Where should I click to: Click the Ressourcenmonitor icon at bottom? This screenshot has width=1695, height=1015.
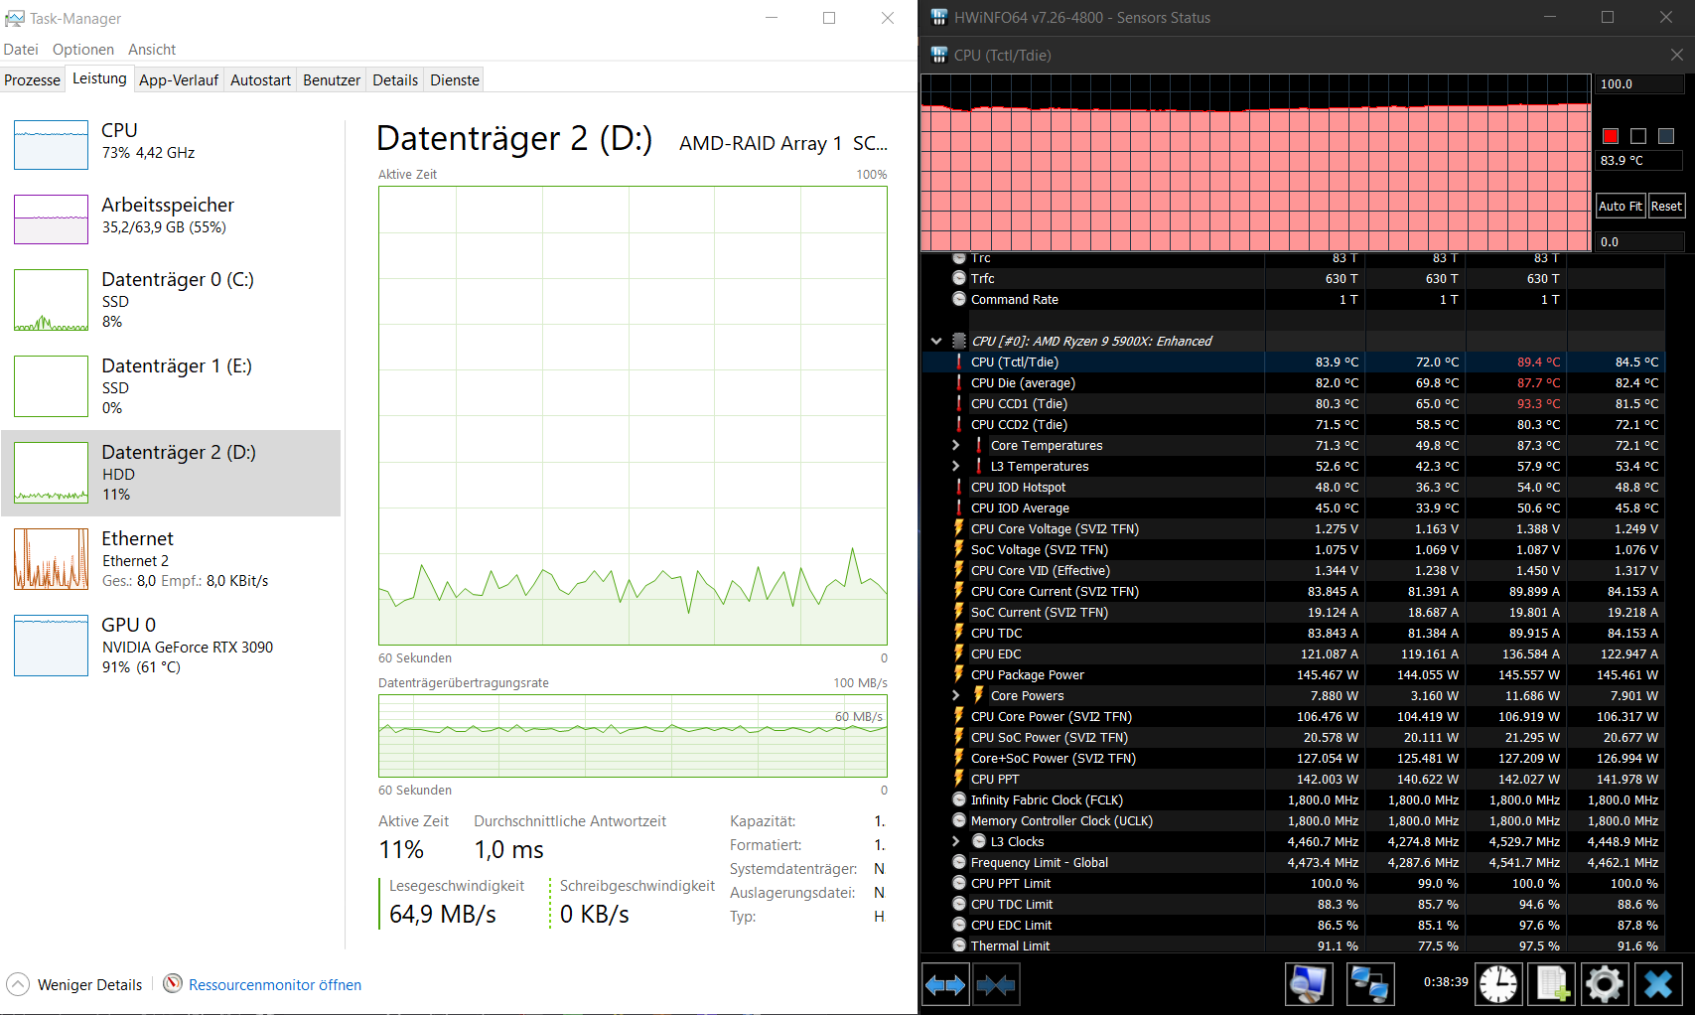pyautogui.click(x=173, y=983)
